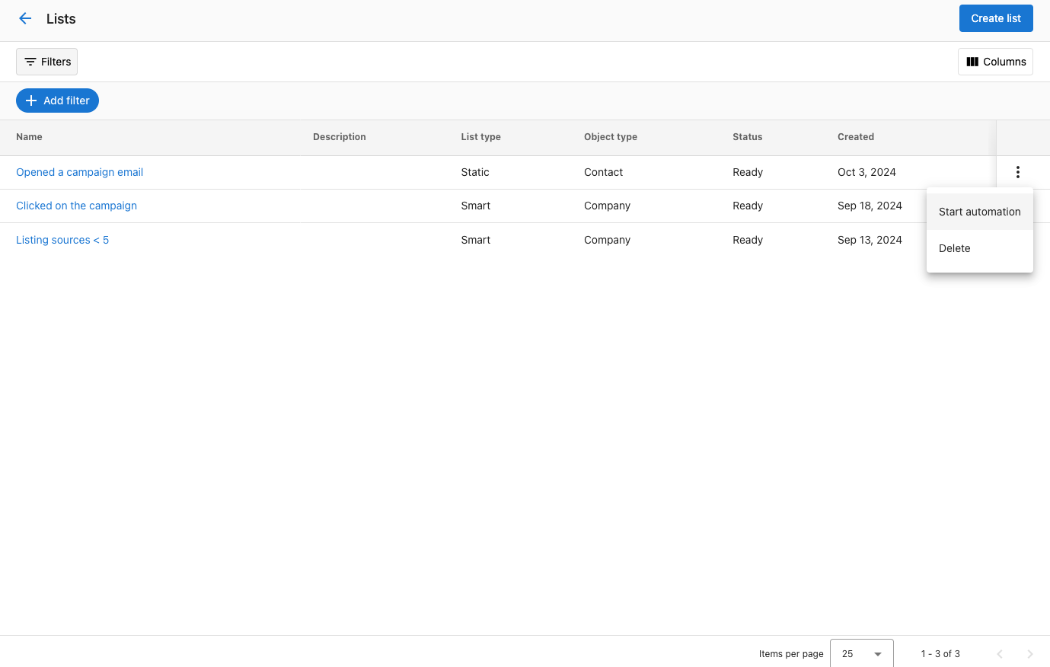This screenshot has height=667, width=1050.
Task: Click the Columns button
Action: tap(995, 61)
